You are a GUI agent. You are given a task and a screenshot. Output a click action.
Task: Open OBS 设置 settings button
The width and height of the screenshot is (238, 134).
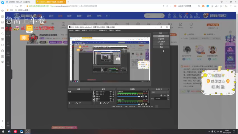(x=161, y=44)
